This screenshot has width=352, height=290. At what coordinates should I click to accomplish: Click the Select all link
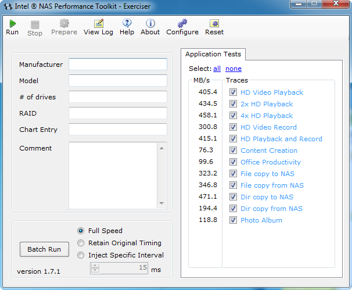(217, 69)
